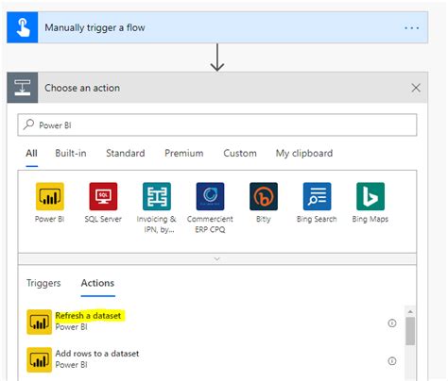This screenshot has width=448, height=381.
Task: Switch to the Triggers tab
Action: (x=43, y=283)
